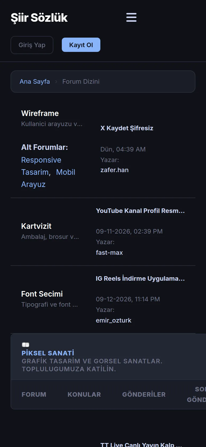Open the Piksel Sanati category
Image resolution: width=206 pixels, height=447 pixels.
click(48, 353)
